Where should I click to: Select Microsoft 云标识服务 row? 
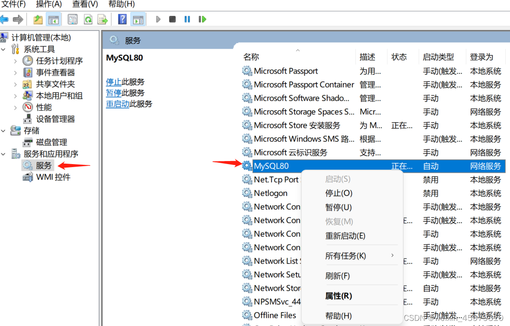click(374, 152)
